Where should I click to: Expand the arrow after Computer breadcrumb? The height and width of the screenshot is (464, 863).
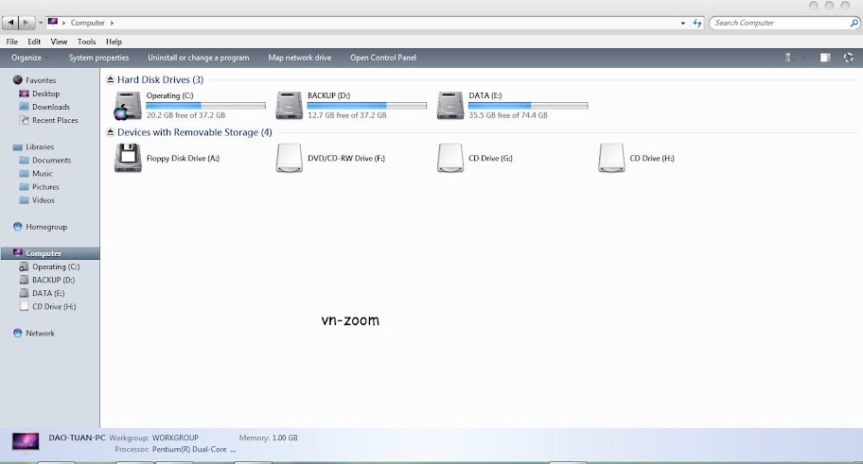coord(112,23)
